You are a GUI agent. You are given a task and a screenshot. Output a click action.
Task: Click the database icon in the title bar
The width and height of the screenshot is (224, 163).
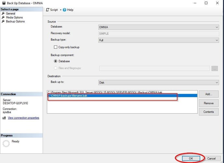point(4,3)
